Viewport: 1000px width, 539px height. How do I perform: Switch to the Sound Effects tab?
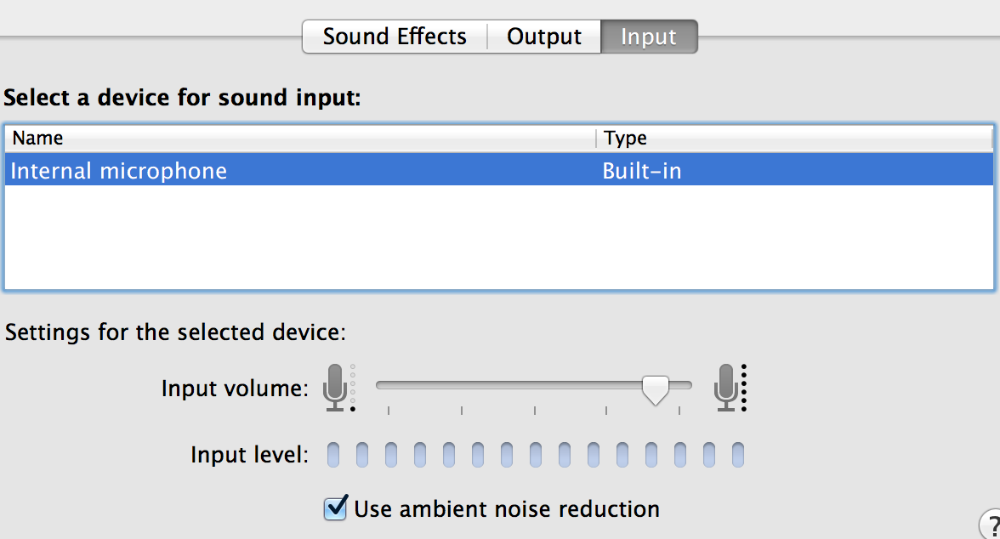pyautogui.click(x=395, y=37)
